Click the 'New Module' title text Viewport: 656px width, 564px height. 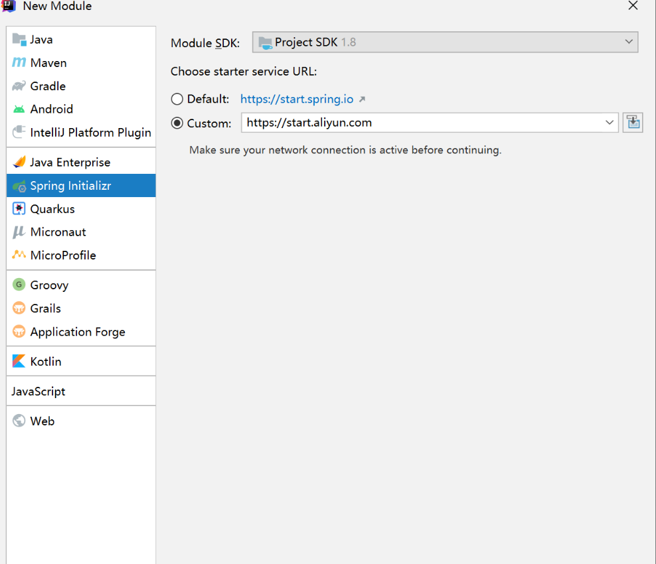pos(57,6)
